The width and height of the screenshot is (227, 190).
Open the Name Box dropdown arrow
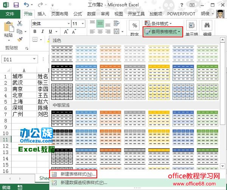pyautogui.click(x=34, y=59)
